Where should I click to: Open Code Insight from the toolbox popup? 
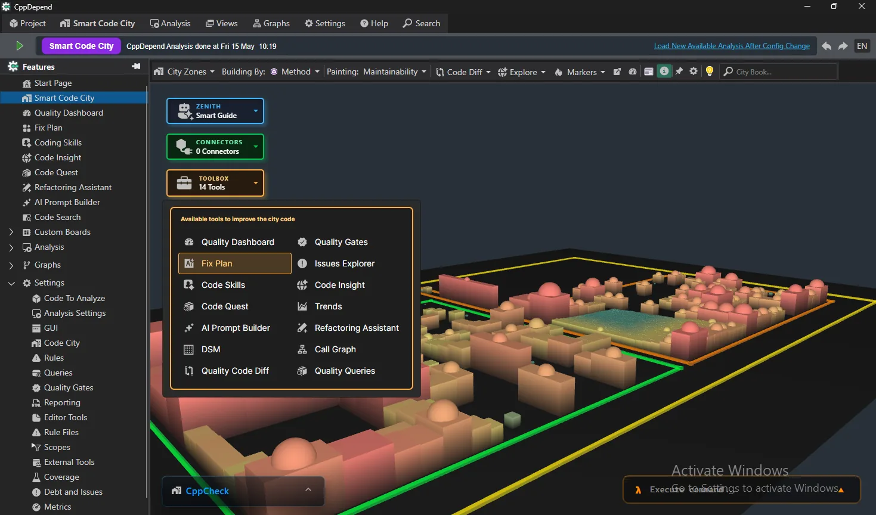coord(348,285)
